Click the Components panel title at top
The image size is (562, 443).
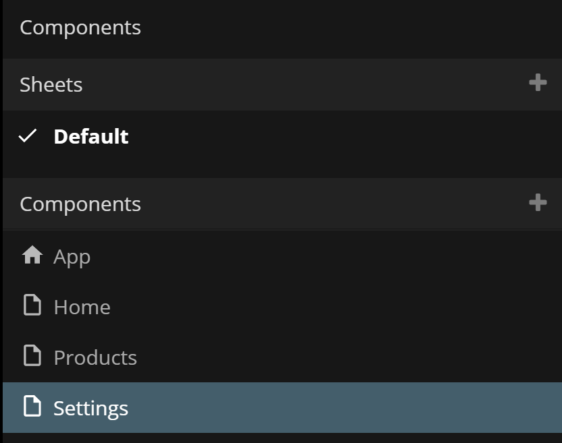80,28
